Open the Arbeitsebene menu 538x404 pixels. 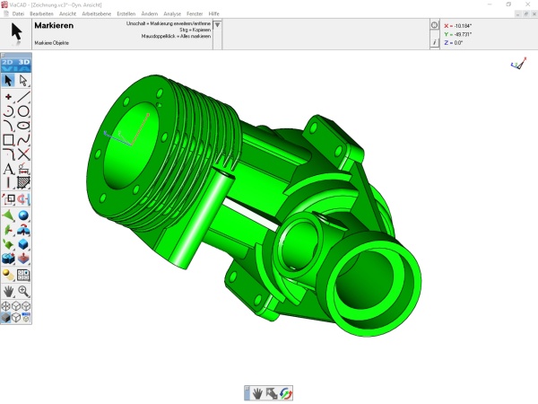[97, 13]
